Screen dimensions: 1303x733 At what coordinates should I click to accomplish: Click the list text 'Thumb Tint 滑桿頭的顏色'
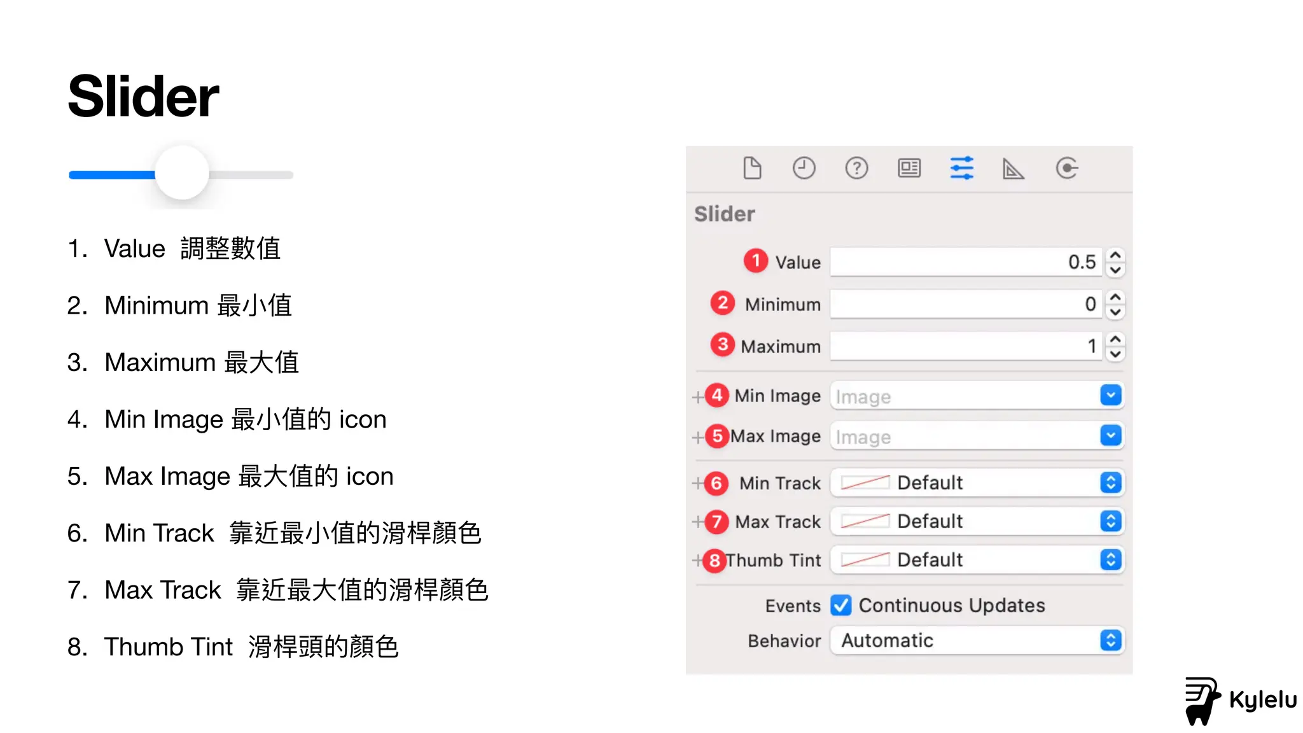click(x=252, y=647)
